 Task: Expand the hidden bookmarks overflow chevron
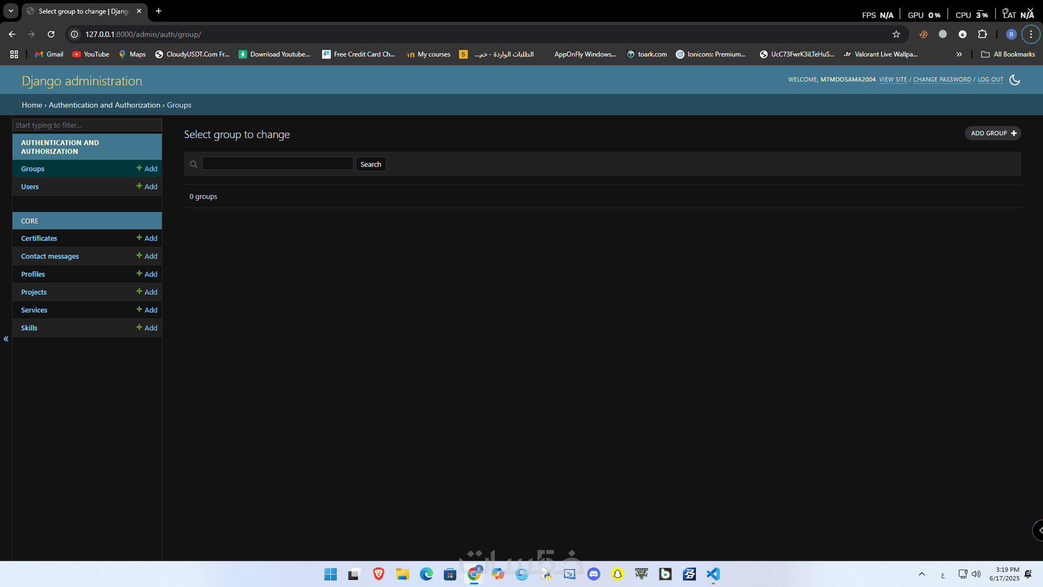click(959, 54)
